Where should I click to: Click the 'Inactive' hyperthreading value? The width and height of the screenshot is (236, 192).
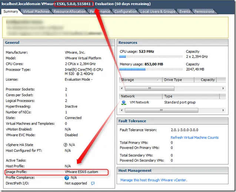point(71,107)
